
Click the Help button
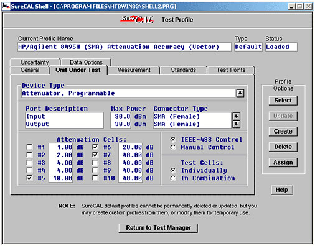[282, 190]
